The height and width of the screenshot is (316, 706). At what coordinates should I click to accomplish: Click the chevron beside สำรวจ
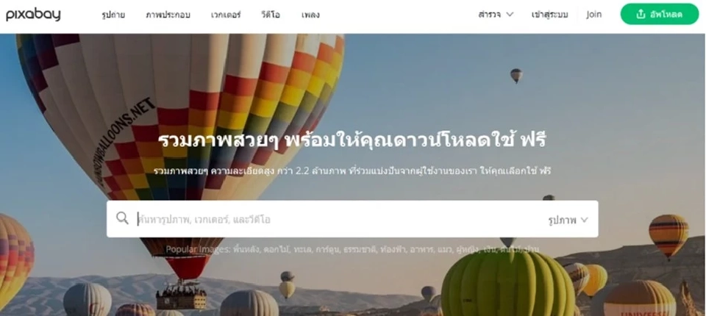[510, 15]
